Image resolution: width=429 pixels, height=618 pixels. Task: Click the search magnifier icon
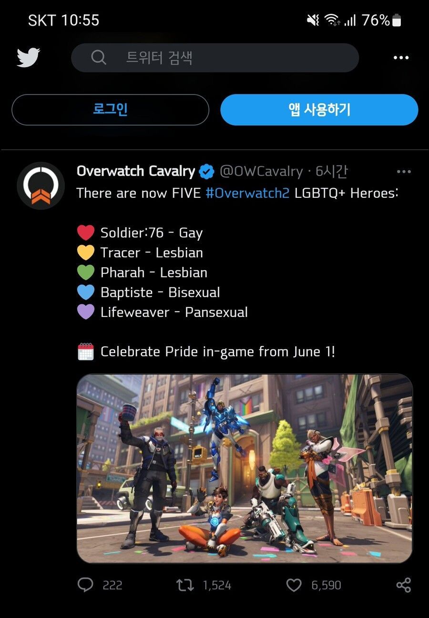[x=99, y=58]
